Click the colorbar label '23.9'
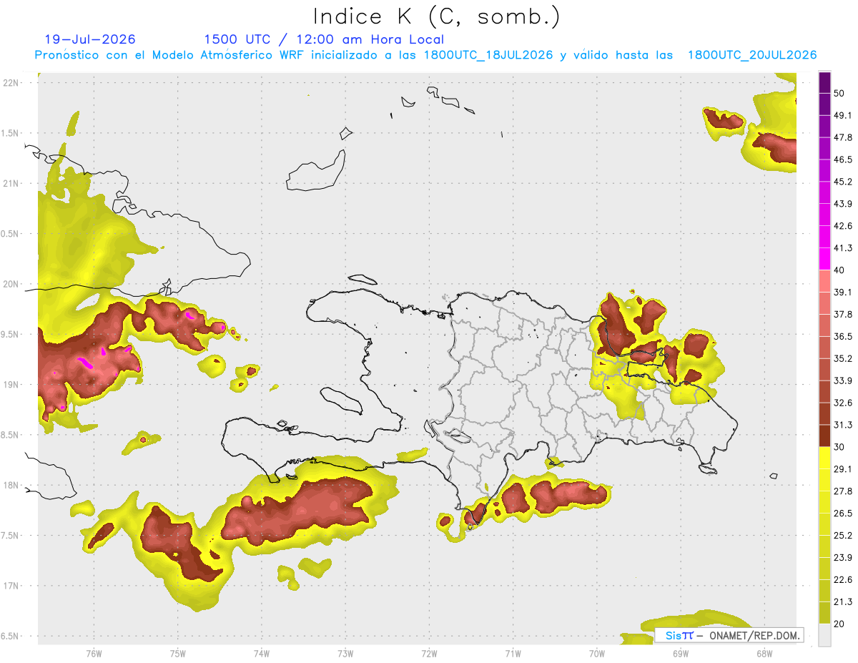This screenshot has width=858, height=663. click(843, 558)
